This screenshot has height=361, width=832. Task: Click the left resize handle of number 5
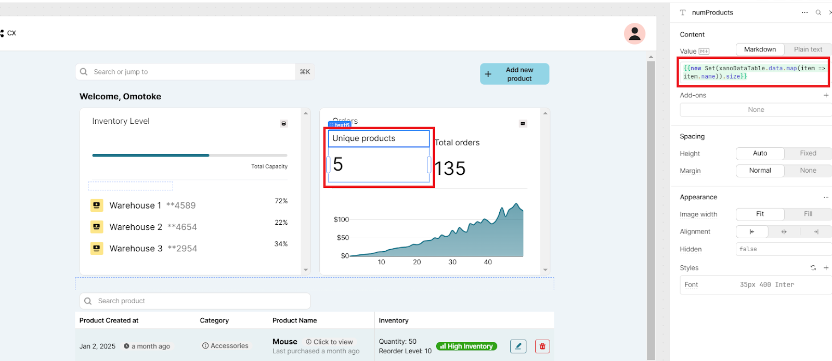tap(328, 165)
